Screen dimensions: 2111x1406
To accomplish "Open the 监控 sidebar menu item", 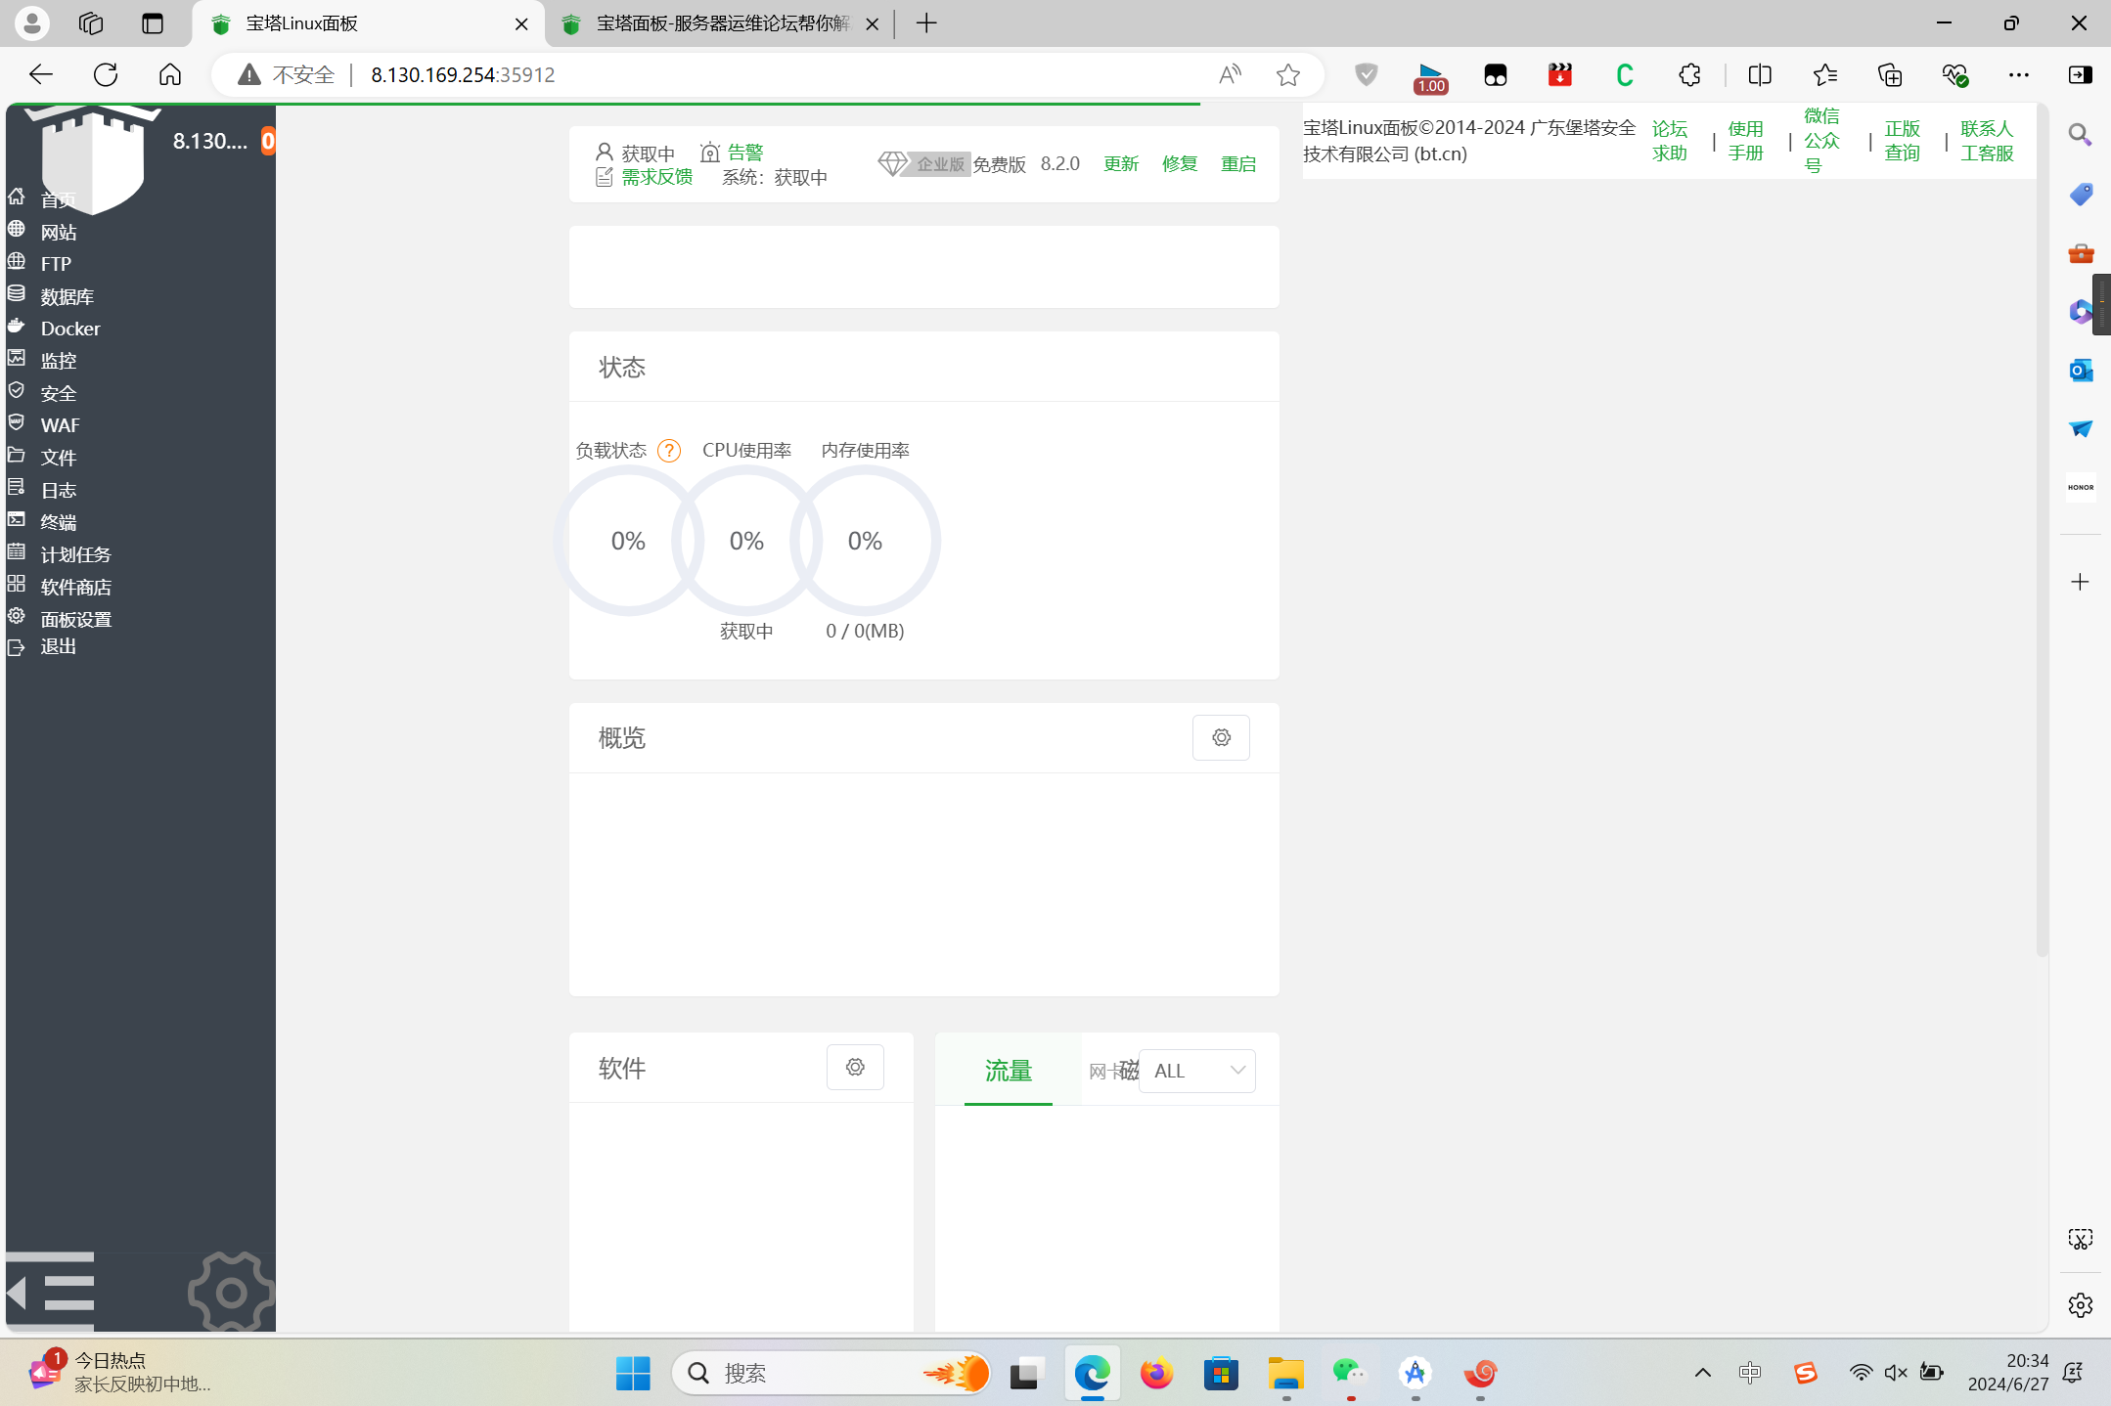I will click(58, 361).
